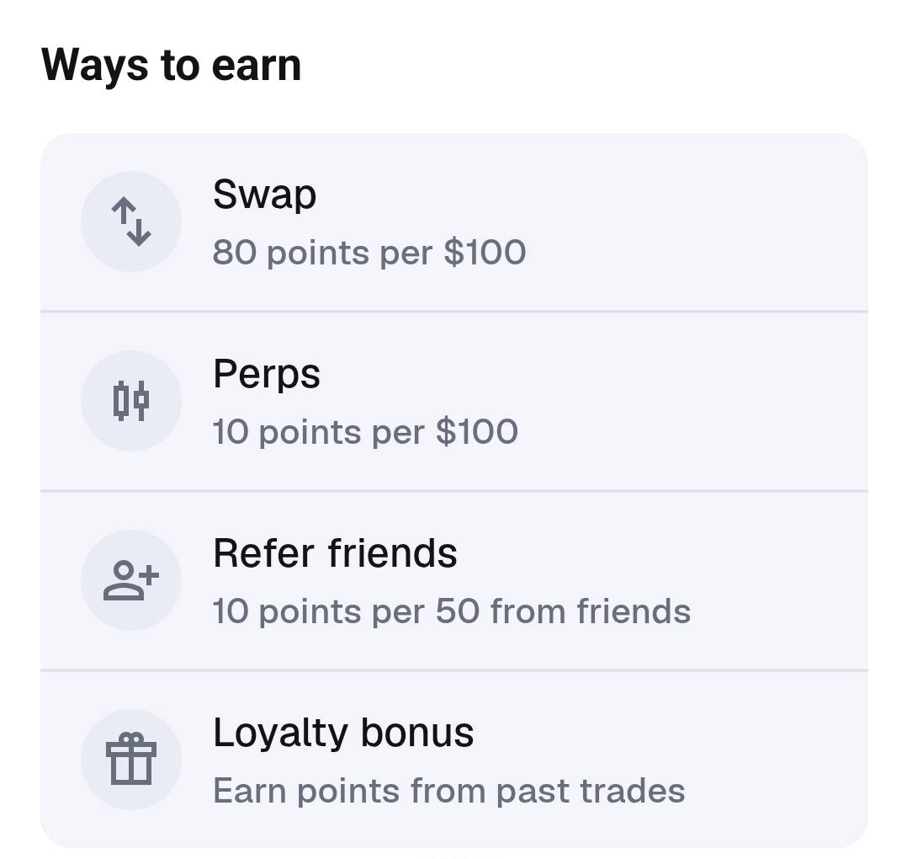Select the Loyalty bonus label

tap(343, 733)
